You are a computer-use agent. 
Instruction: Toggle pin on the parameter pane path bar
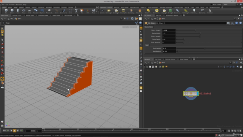(x=238, y=19)
